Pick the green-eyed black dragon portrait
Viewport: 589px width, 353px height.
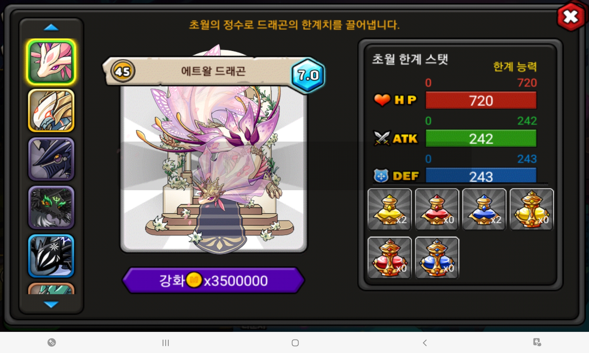(51, 207)
